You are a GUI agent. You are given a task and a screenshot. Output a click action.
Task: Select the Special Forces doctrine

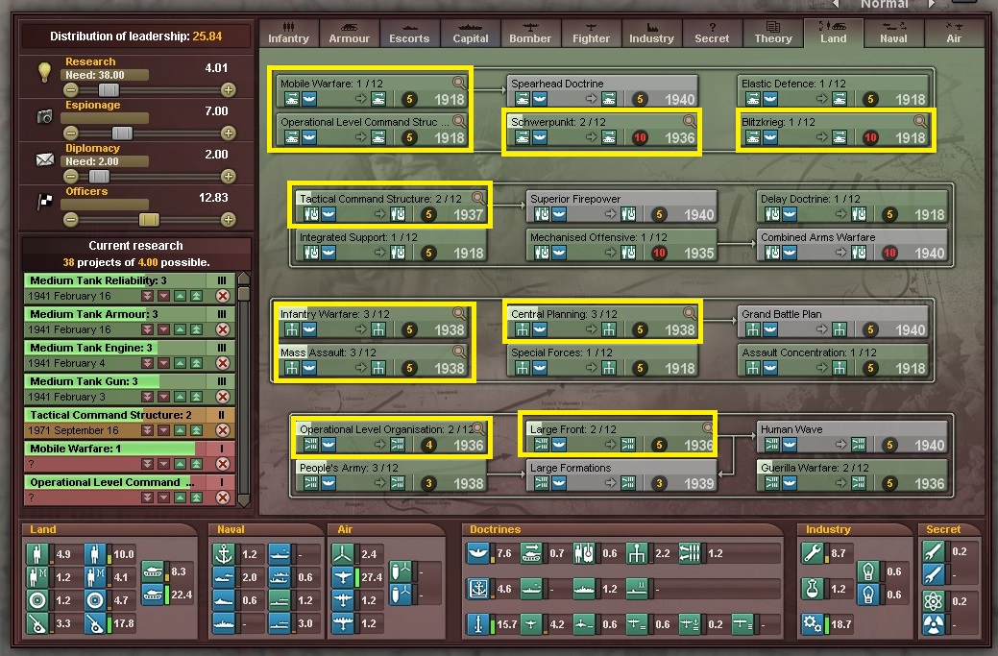(602, 360)
